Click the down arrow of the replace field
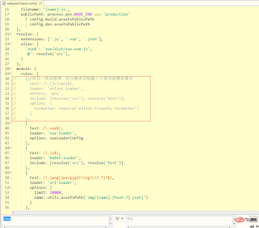259x228 pixels. [x=234, y=223]
